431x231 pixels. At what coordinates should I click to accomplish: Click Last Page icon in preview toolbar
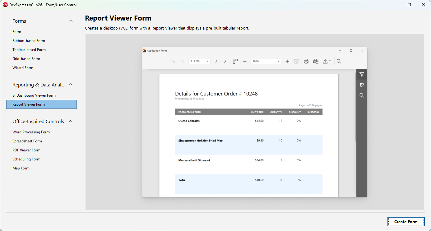pos(226,61)
